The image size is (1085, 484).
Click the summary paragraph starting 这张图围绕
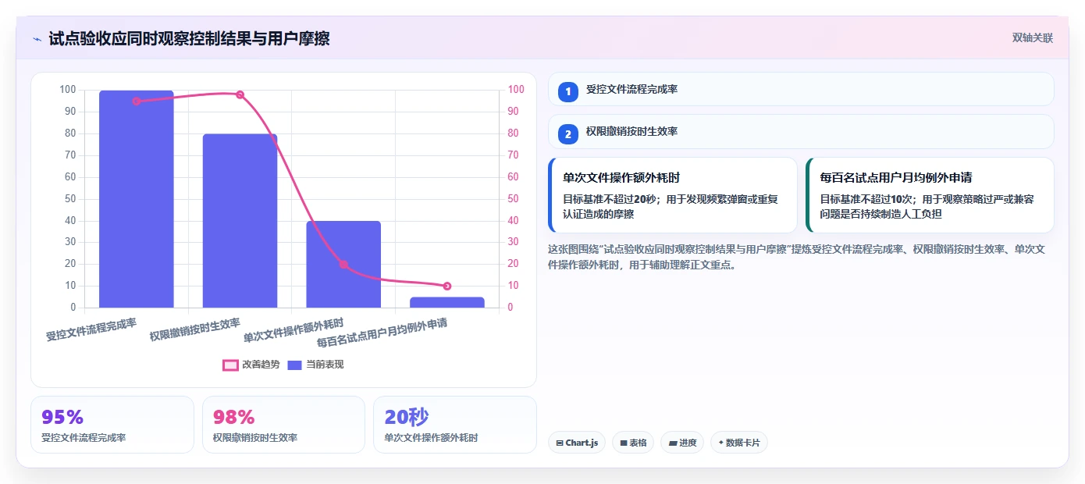(797, 257)
